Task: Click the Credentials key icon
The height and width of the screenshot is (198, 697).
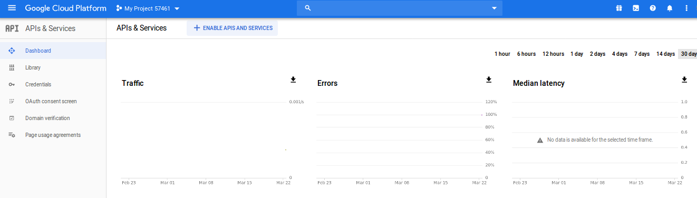Action: 12,84
